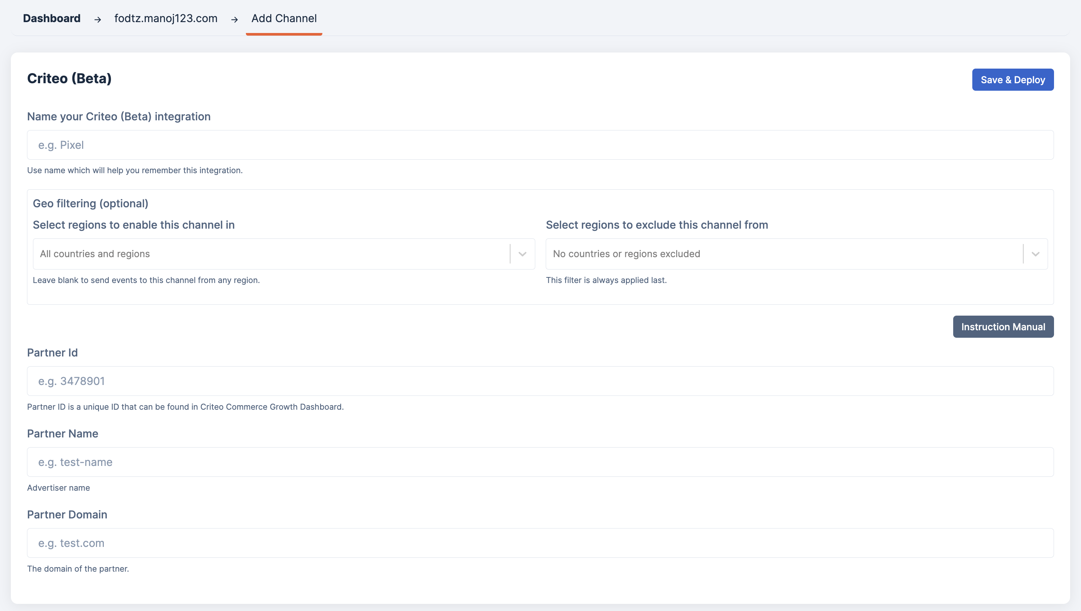Open the fodtz.manoj123.com breadcrumb
1081x611 pixels.
[166, 18]
